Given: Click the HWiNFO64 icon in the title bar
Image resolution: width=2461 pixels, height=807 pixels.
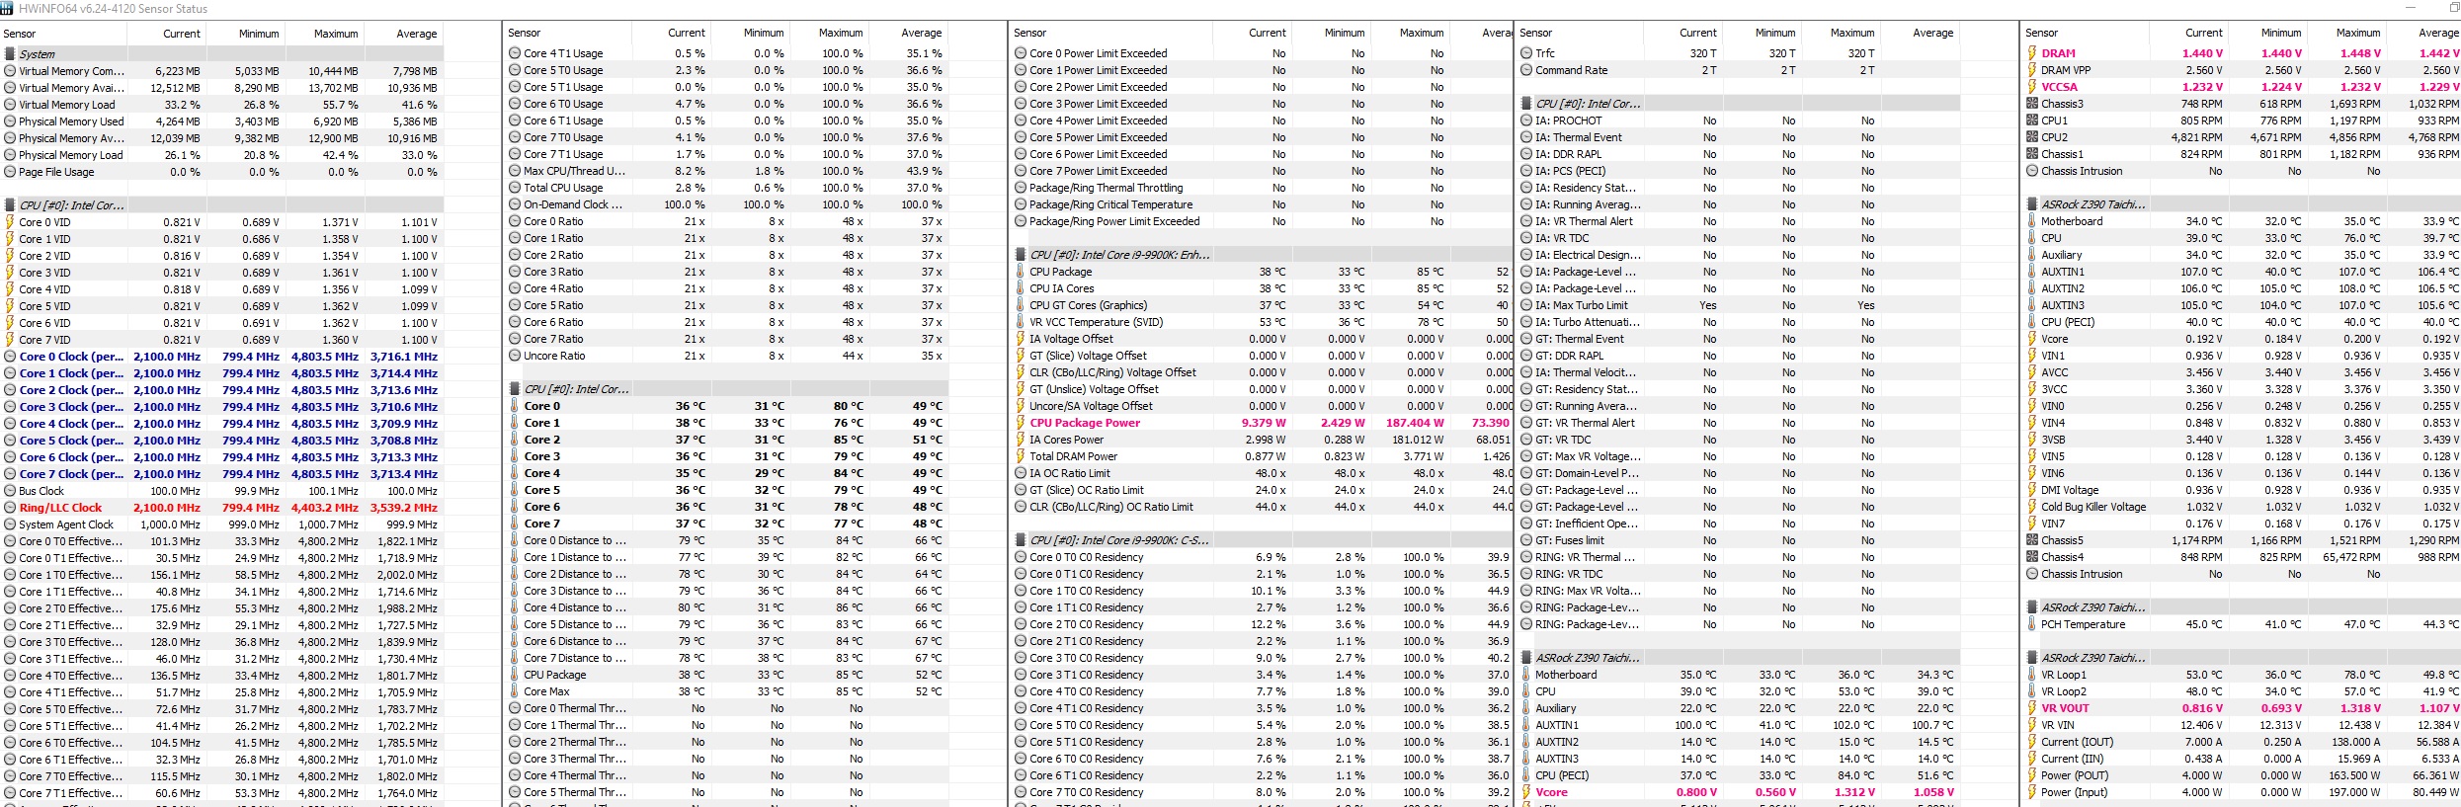Looking at the screenshot, I should tap(8, 8).
